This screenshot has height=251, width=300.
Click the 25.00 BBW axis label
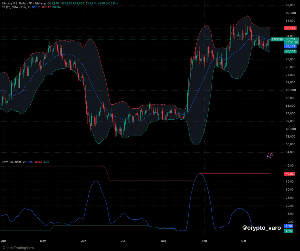[290, 198]
